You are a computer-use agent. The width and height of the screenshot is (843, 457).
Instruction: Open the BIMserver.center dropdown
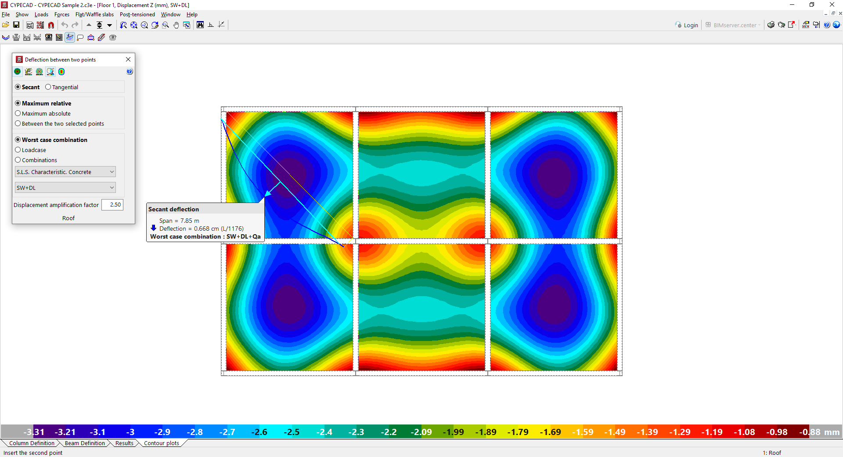tap(733, 25)
